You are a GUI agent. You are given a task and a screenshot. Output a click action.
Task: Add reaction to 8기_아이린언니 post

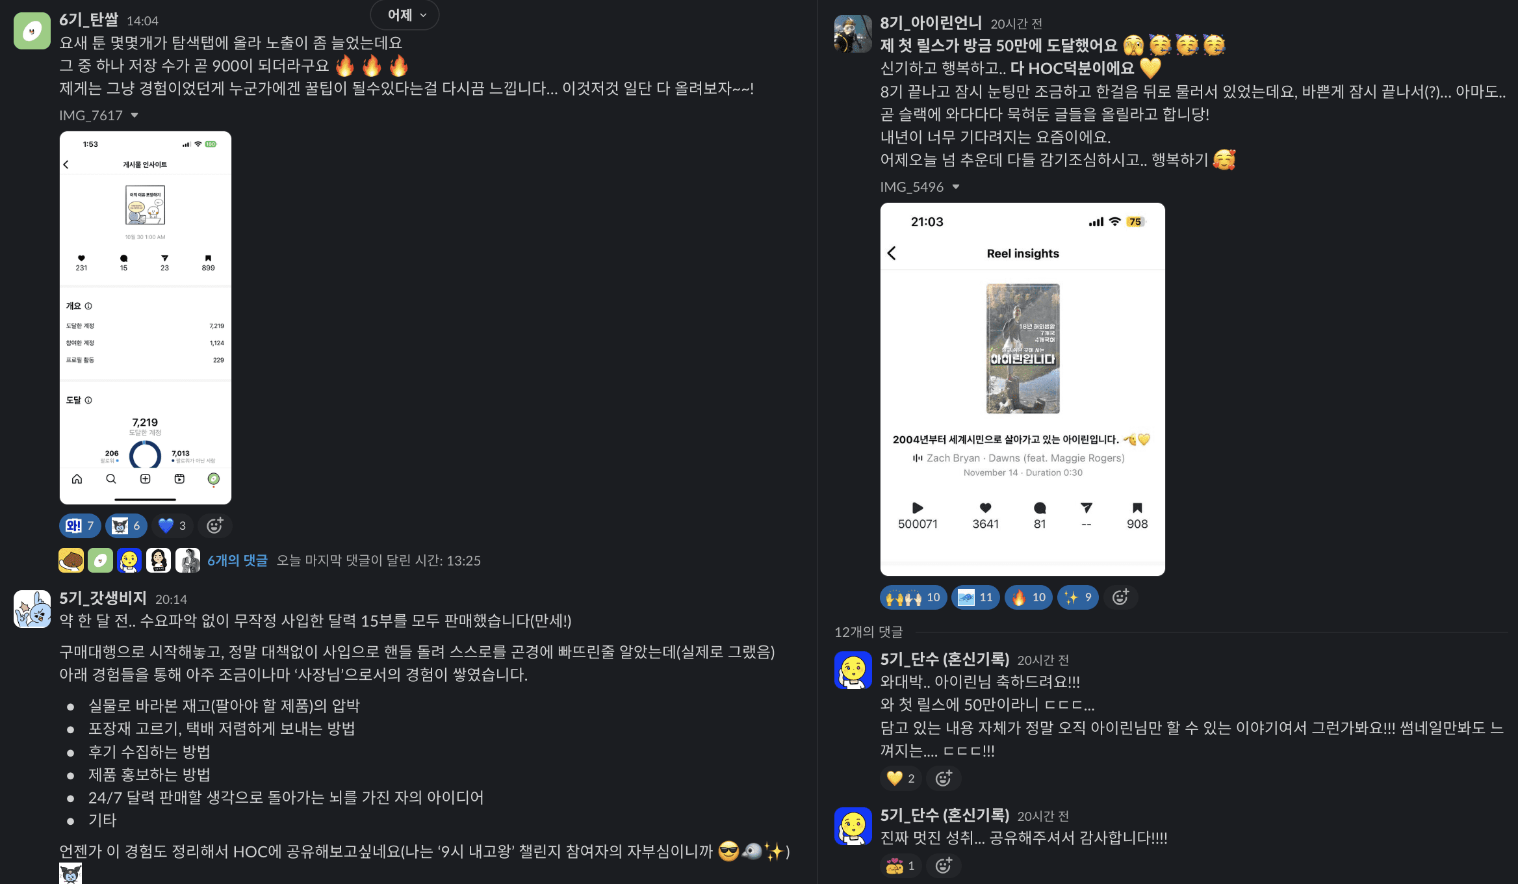click(1121, 597)
